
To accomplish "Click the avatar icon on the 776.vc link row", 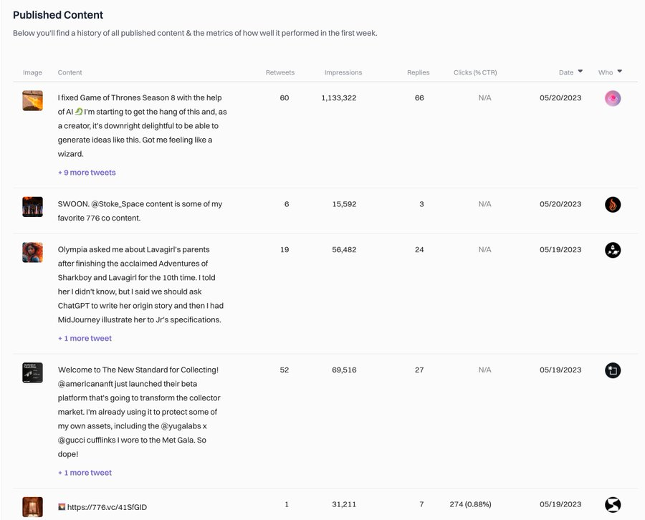I will [x=612, y=505].
